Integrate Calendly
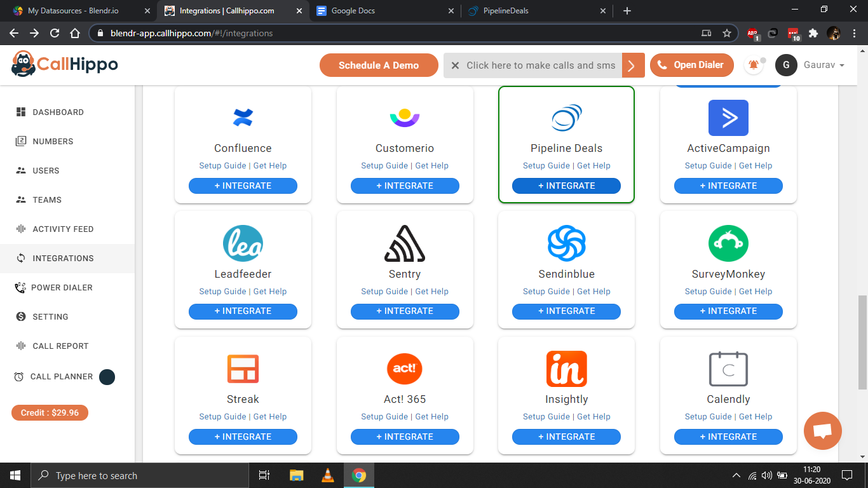 tap(728, 437)
